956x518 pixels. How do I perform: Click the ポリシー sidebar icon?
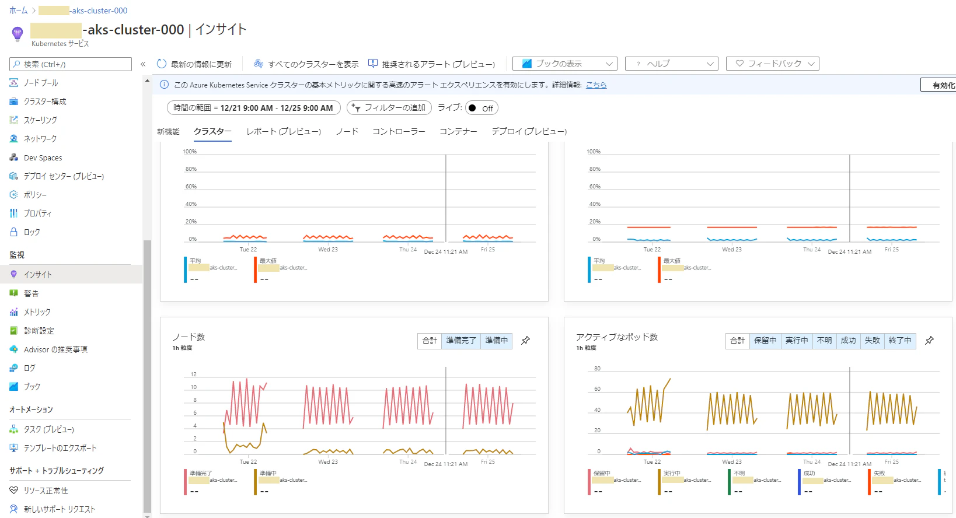pyautogui.click(x=14, y=195)
